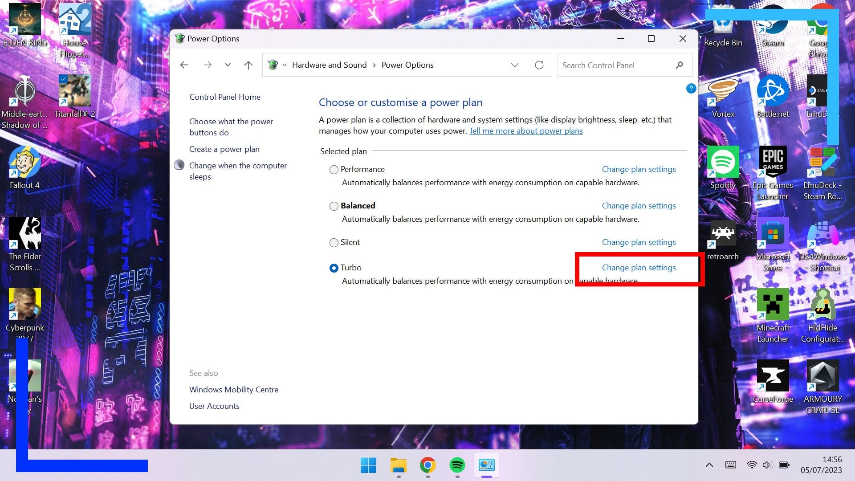Select the Silent power plan
This screenshot has height=481, width=855.
[334, 243]
